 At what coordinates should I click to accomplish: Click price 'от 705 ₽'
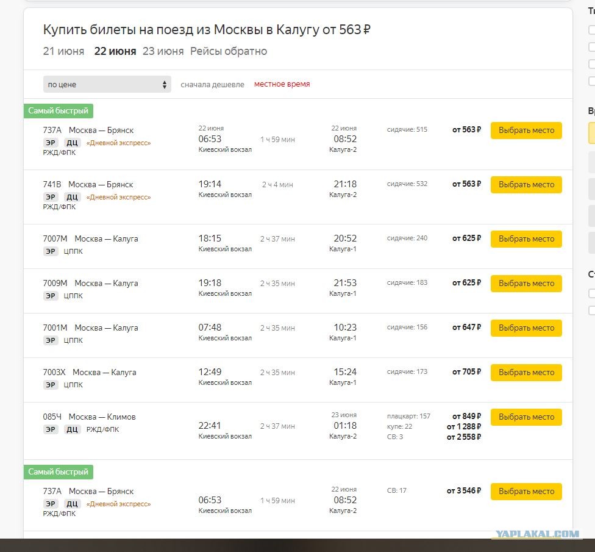click(466, 372)
